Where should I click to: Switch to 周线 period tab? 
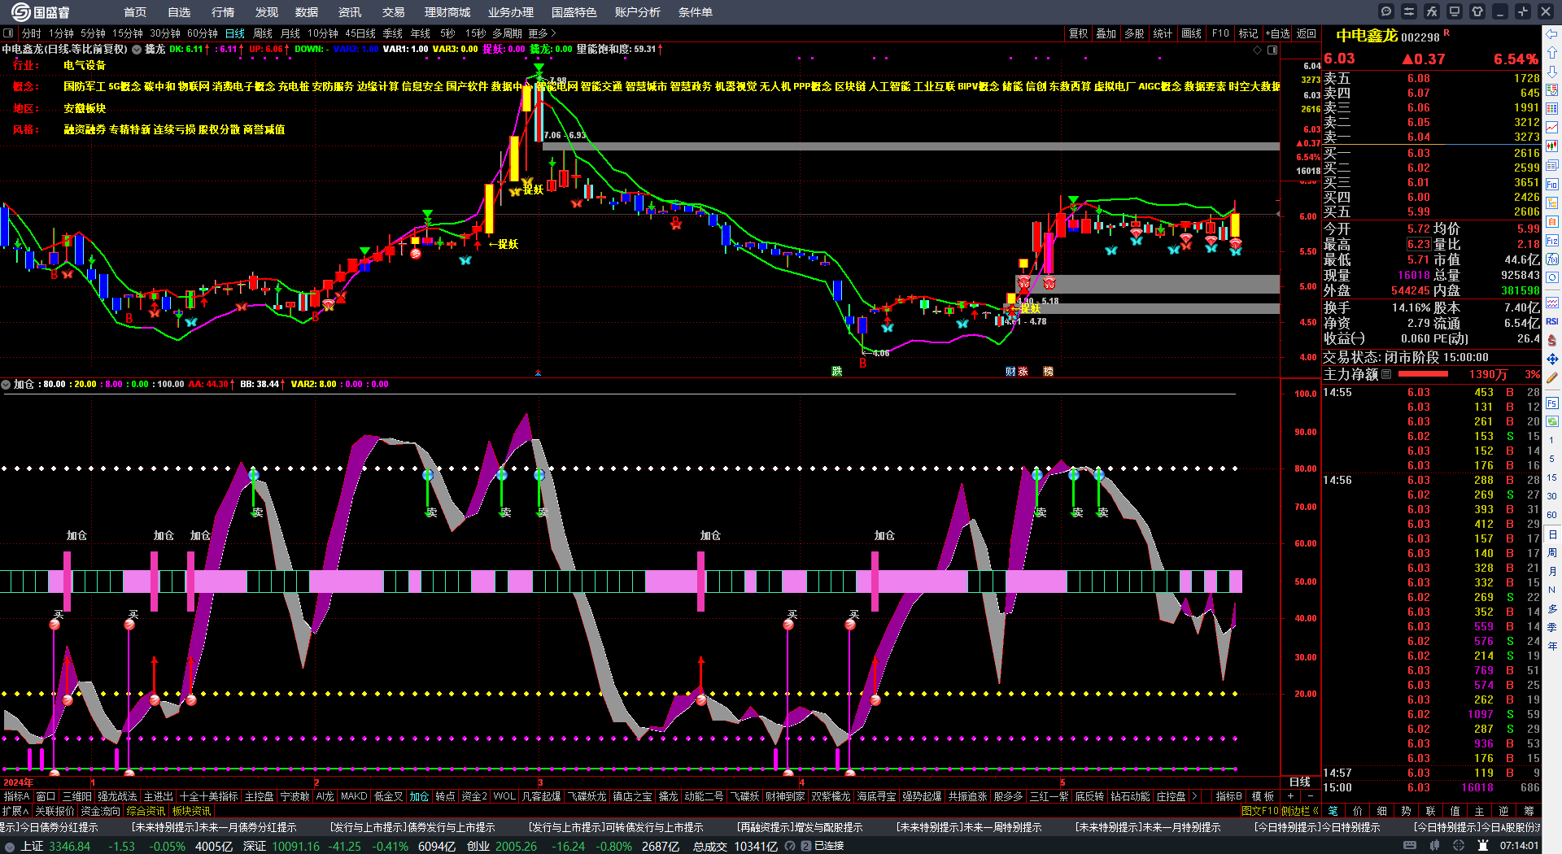tap(263, 33)
